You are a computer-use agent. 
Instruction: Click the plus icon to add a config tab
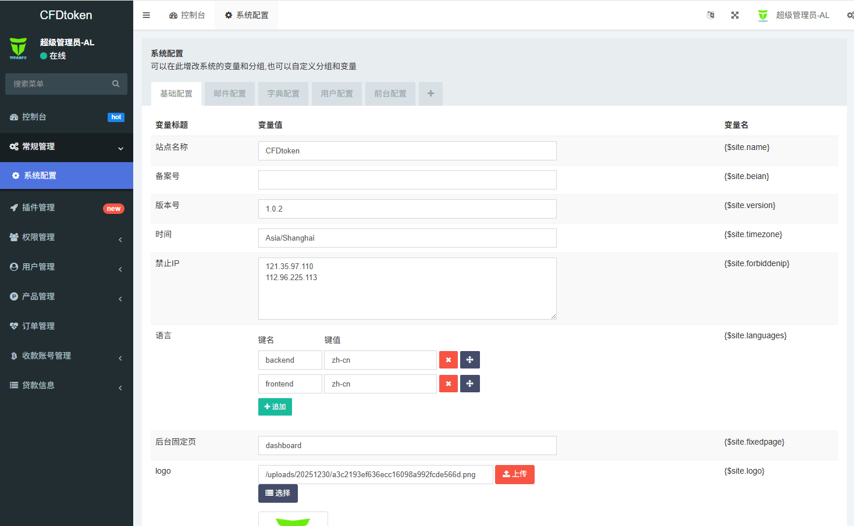(x=430, y=94)
